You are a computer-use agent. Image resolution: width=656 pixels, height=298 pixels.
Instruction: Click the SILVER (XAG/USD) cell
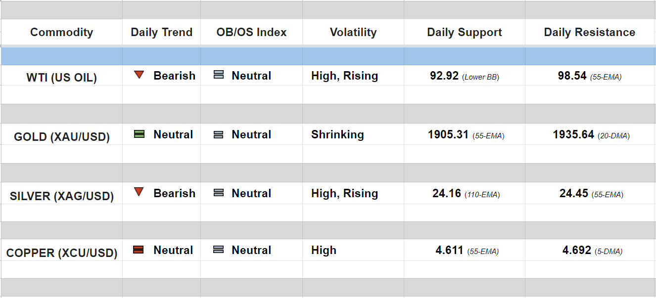point(61,196)
